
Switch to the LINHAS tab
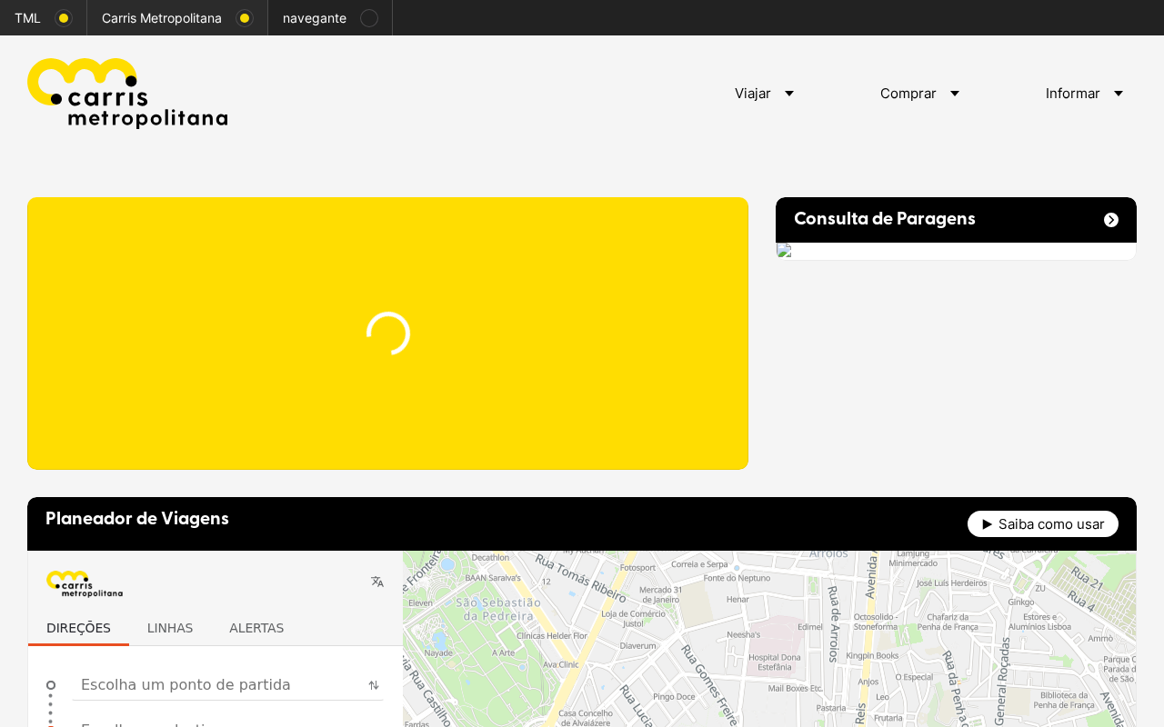(x=170, y=628)
